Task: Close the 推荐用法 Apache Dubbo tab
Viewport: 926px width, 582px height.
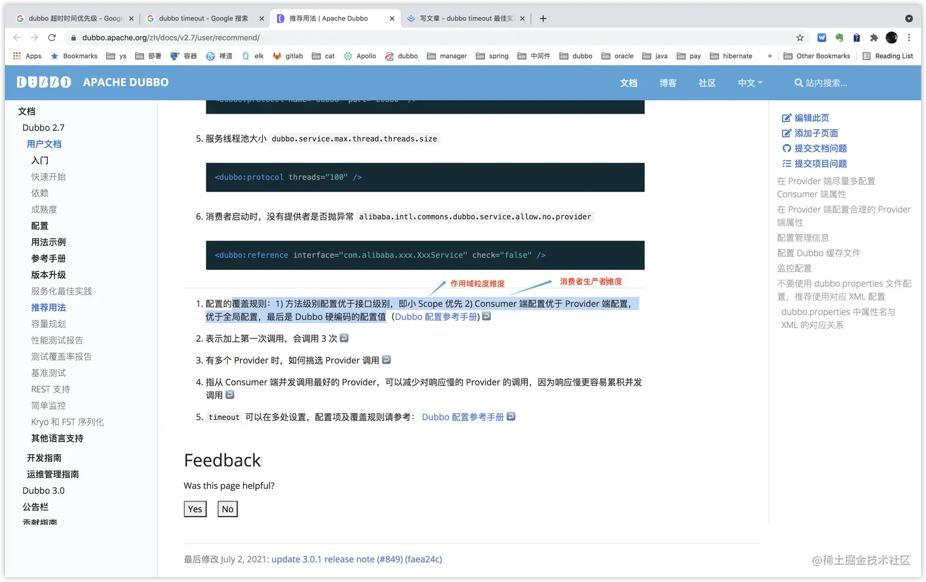Action: [392, 18]
